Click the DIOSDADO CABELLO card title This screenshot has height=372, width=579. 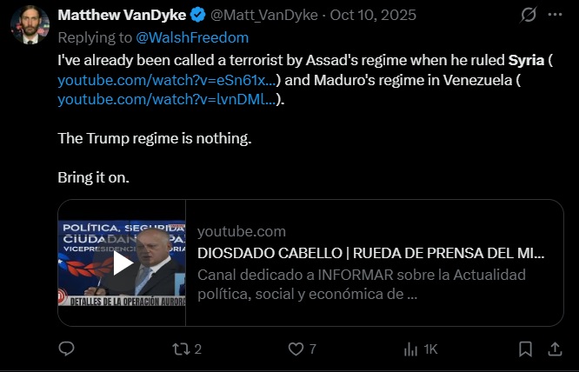tap(371, 253)
